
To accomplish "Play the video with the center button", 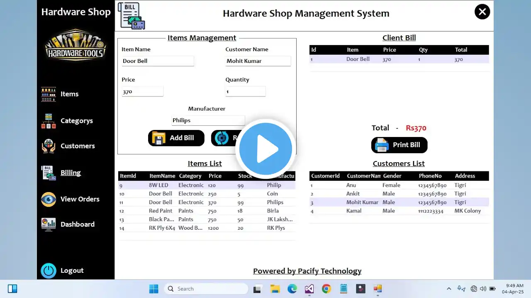I will pos(265,149).
